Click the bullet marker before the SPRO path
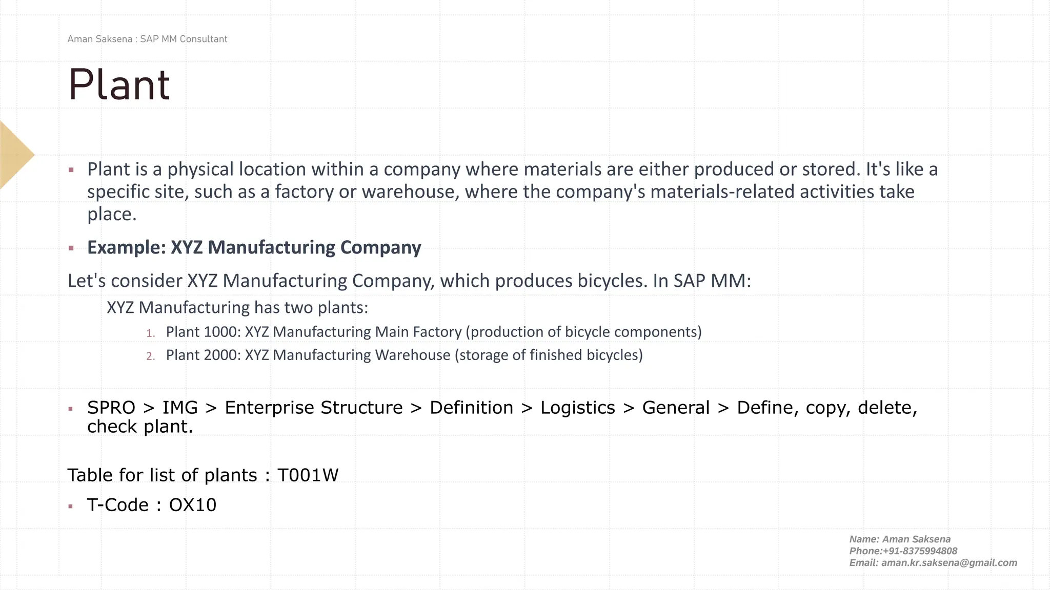1050x590 pixels. click(71, 409)
